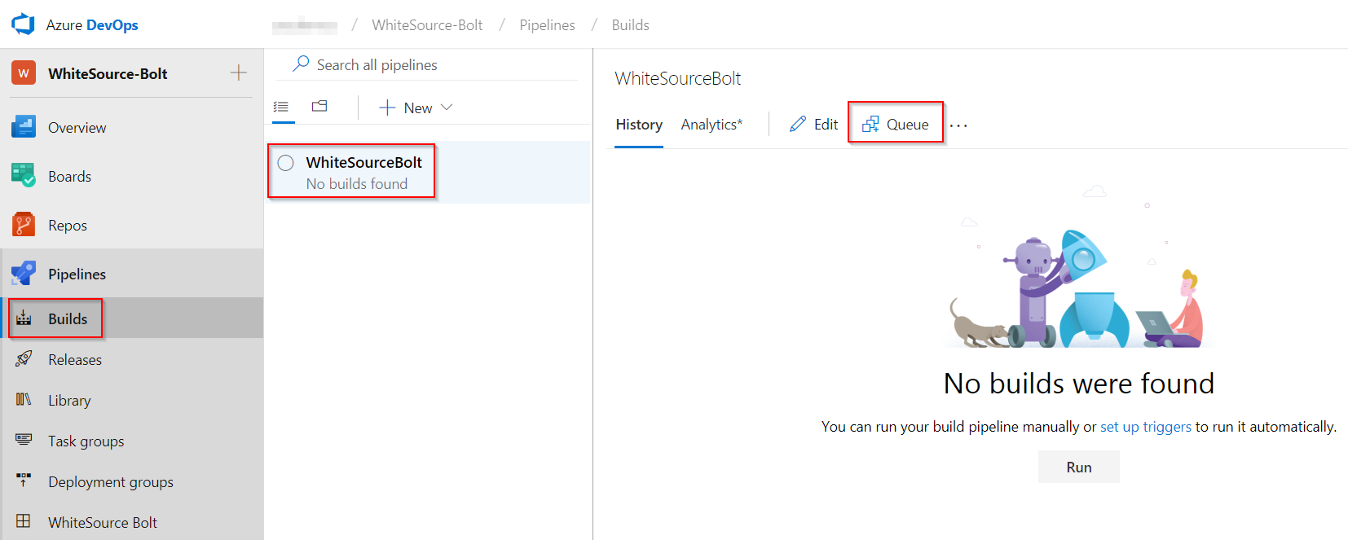Open the Overview icon in sidebar
This screenshot has width=1348, height=540.
click(23, 127)
